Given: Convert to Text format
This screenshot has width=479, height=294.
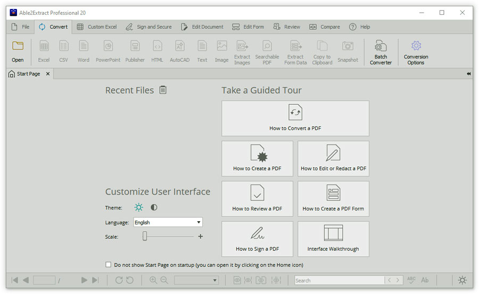Looking at the screenshot, I should pos(202,51).
